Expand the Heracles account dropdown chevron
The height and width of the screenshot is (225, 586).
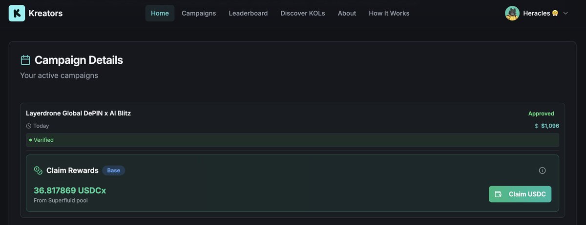pyautogui.click(x=565, y=13)
